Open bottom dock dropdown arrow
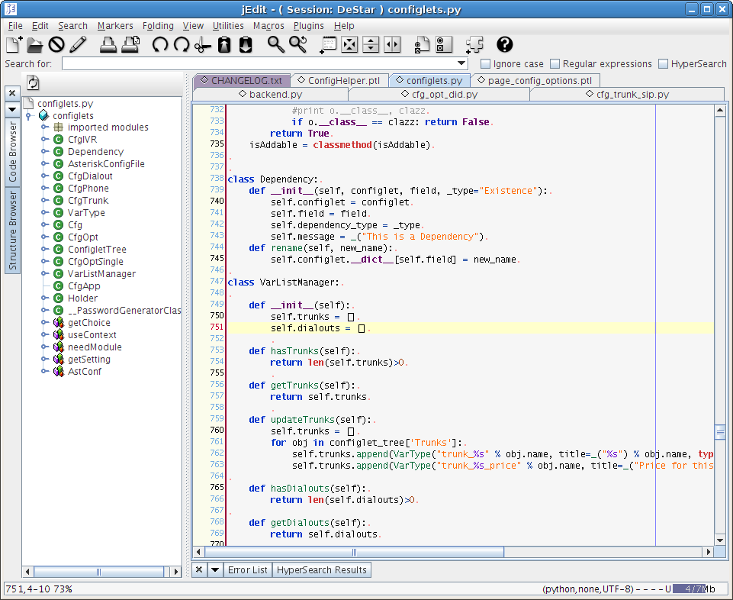The height and width of the screenshot is (600, 733). click(215, 570)
